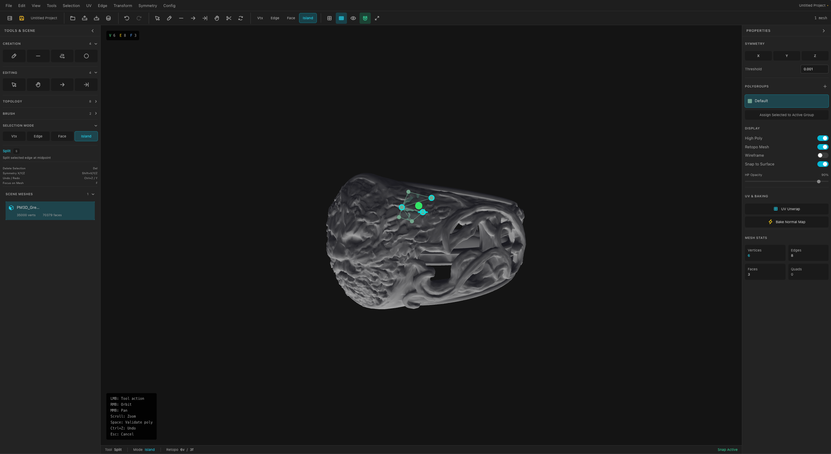Screen dimensions: 831x454
Task: Click the Assign Selected to Active Group button
Action: point(786,115)
